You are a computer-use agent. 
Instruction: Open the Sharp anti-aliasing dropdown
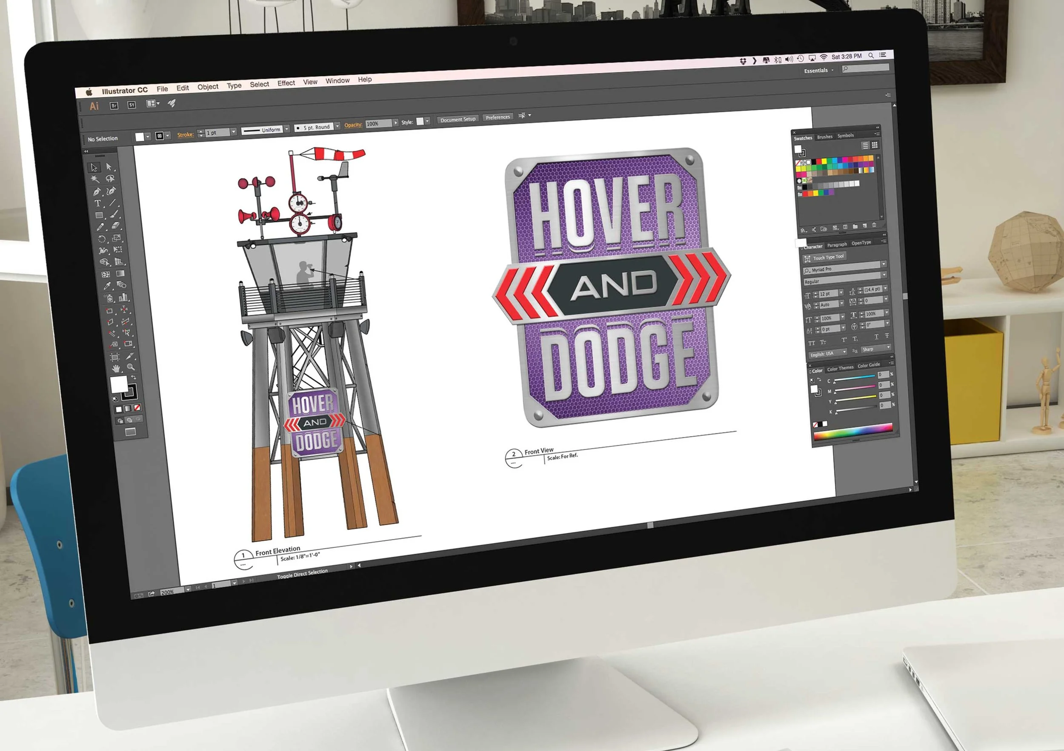(888, 347)
